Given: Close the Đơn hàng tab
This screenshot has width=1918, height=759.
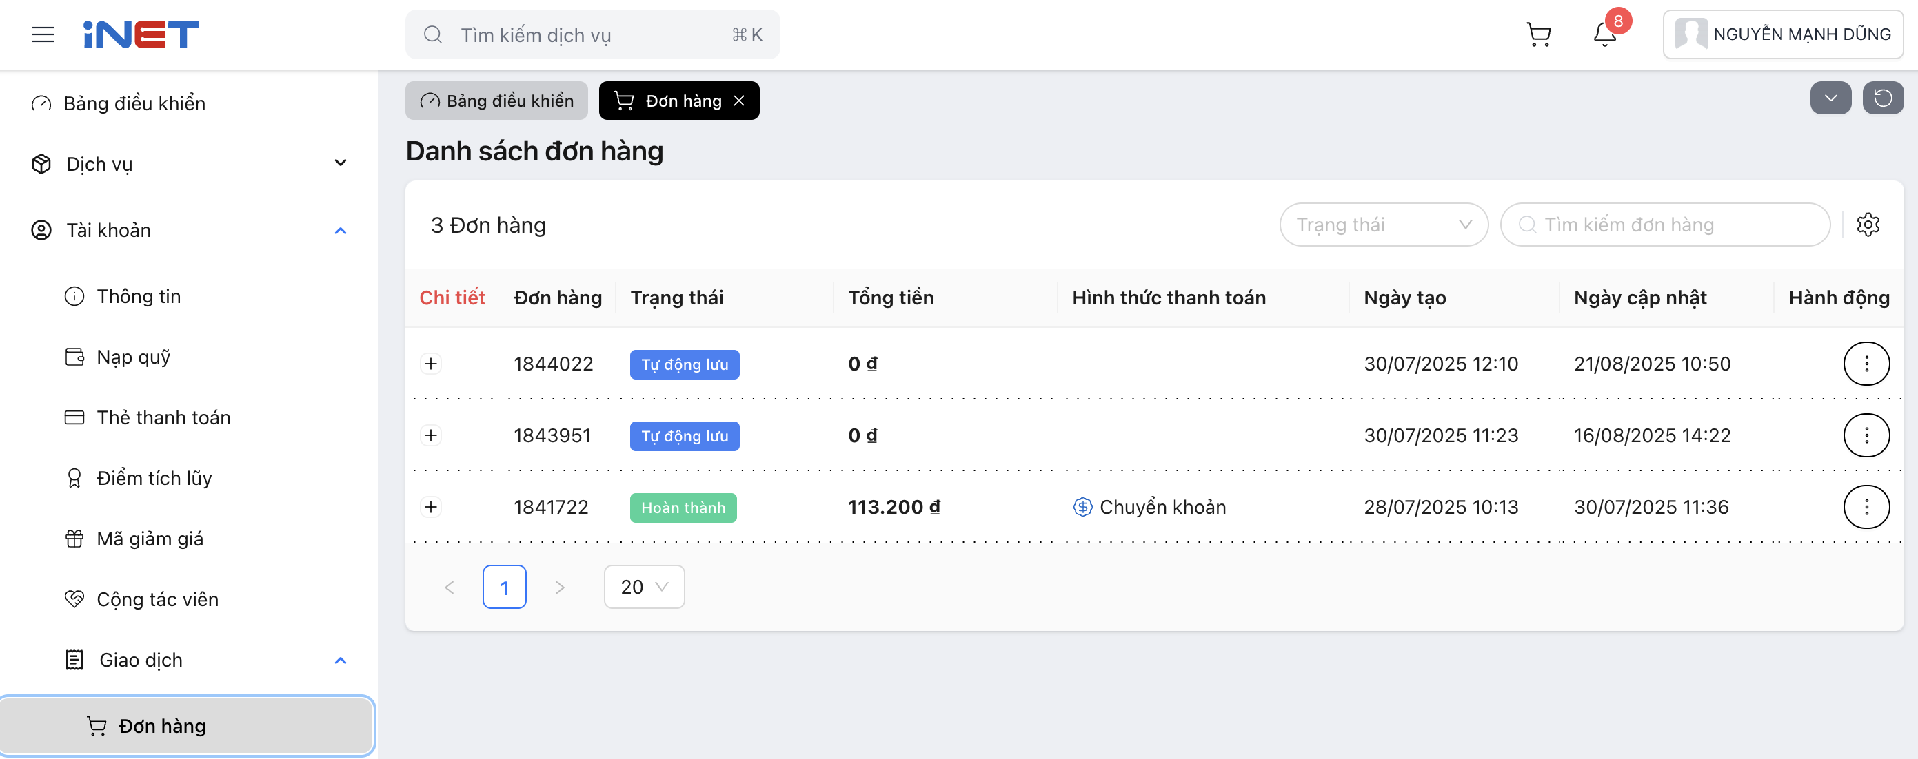Looking at the screenshot, I should pyautogui.click(x=739, y=101).
